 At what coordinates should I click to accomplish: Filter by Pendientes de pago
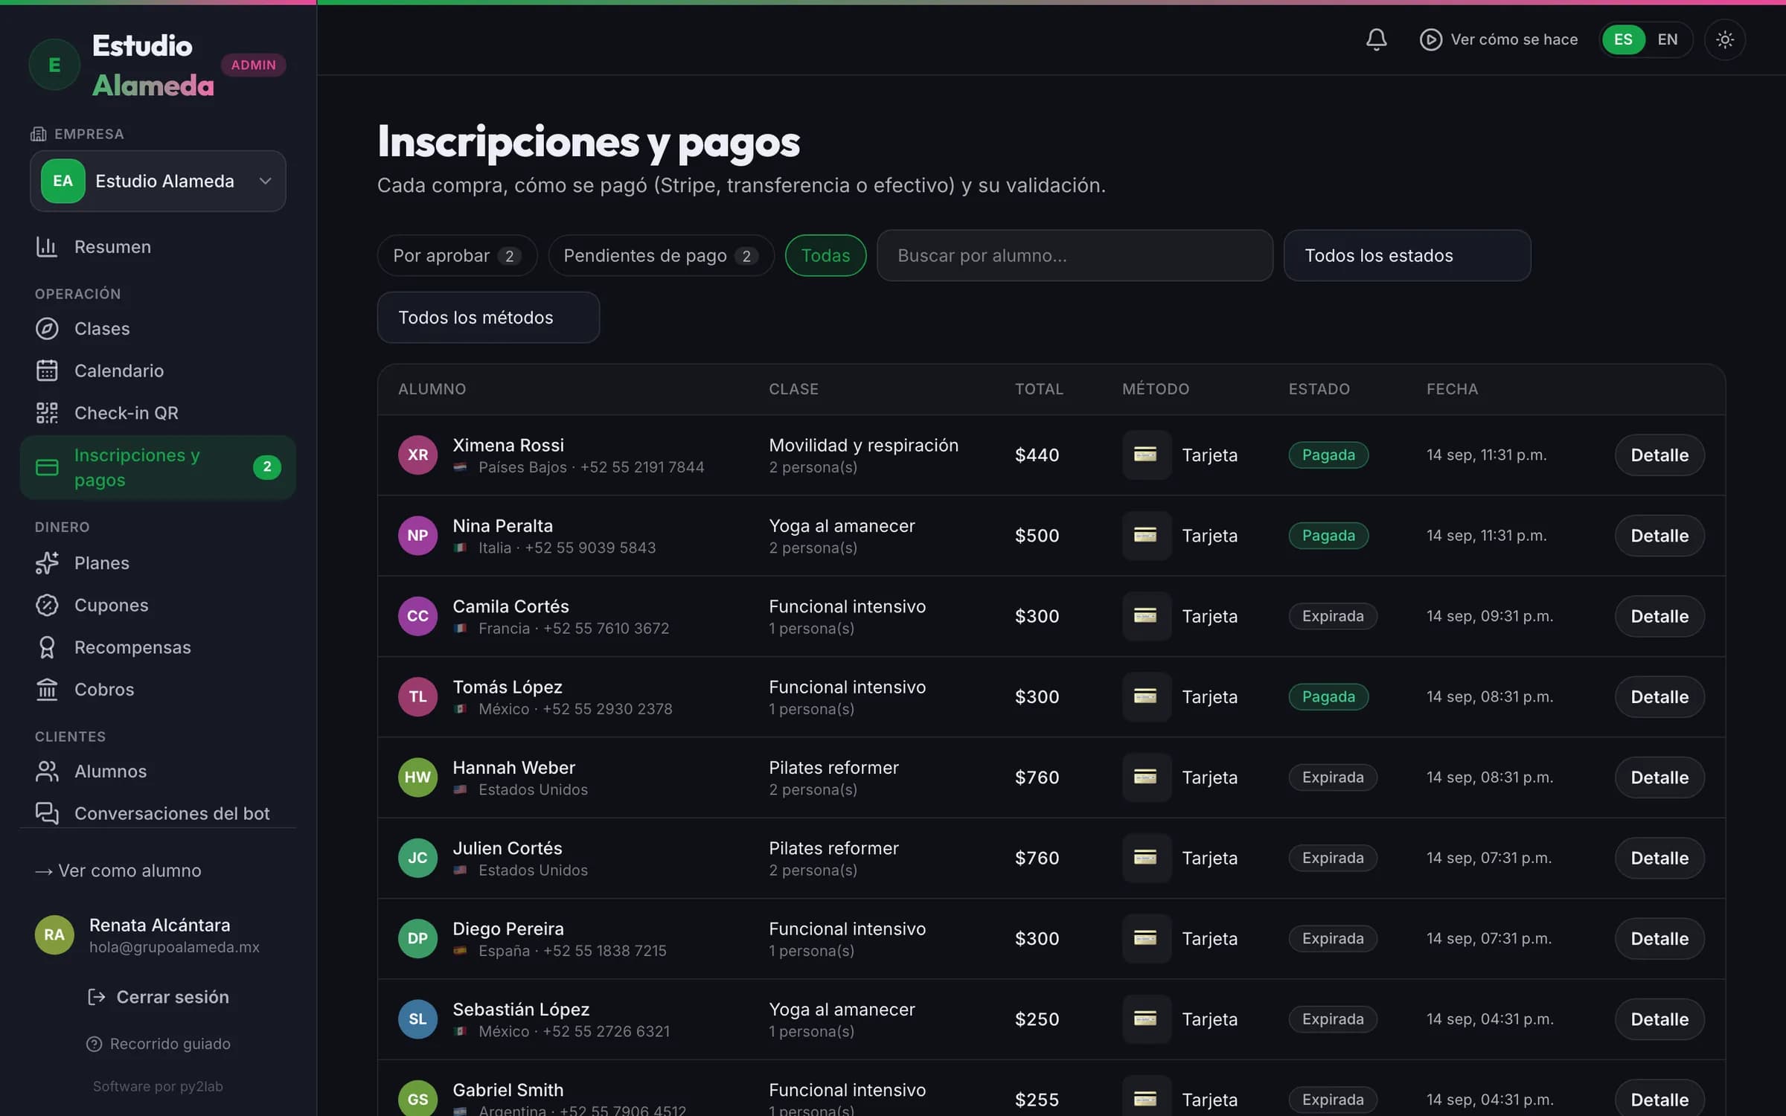(661, 256)
